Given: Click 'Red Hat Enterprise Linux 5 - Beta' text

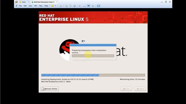Looking at the screenshot, I should (56, 81).
